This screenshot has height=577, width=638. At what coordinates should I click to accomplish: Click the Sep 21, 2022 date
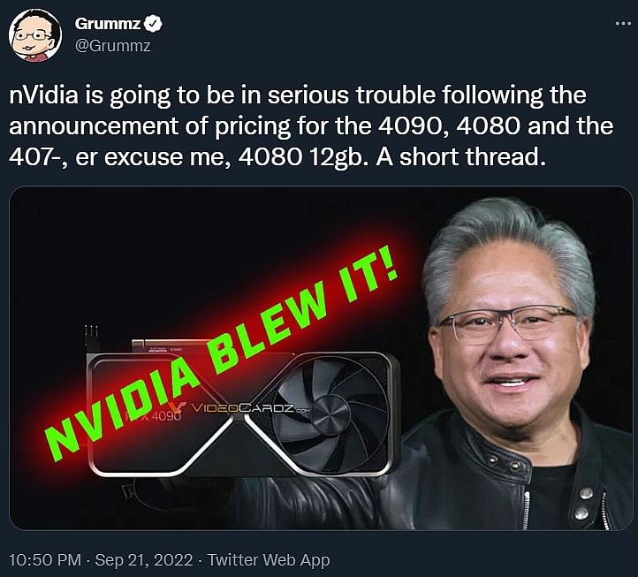[x=144, y=560]
